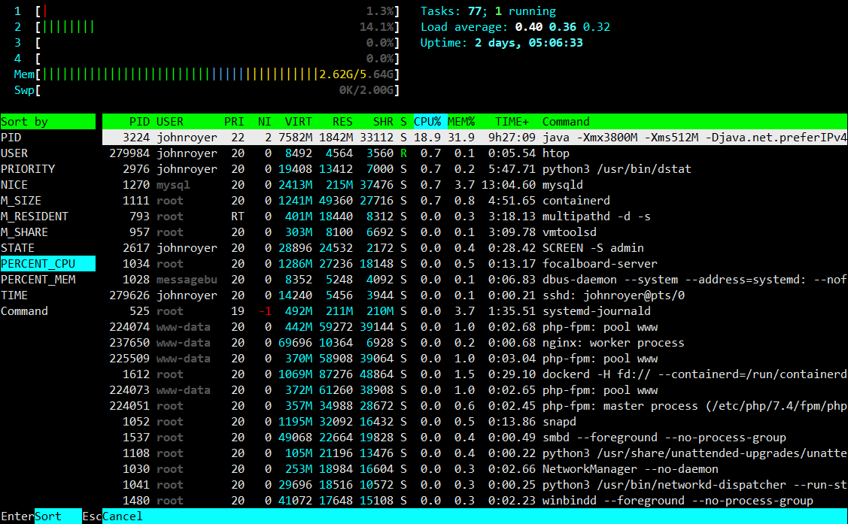The image size is (848, 524).
Task: Click the Load average values
Action: [x=563, y=27]
